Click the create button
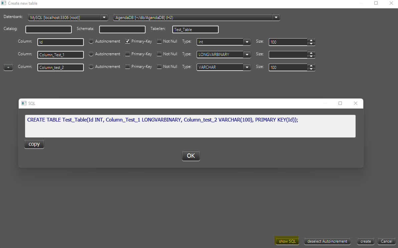Viewport: 398px width, 248px height. [x=366, y=241]
